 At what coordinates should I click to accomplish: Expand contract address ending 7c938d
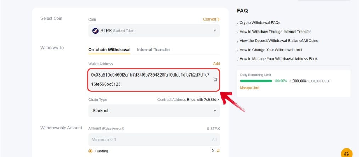203,100
